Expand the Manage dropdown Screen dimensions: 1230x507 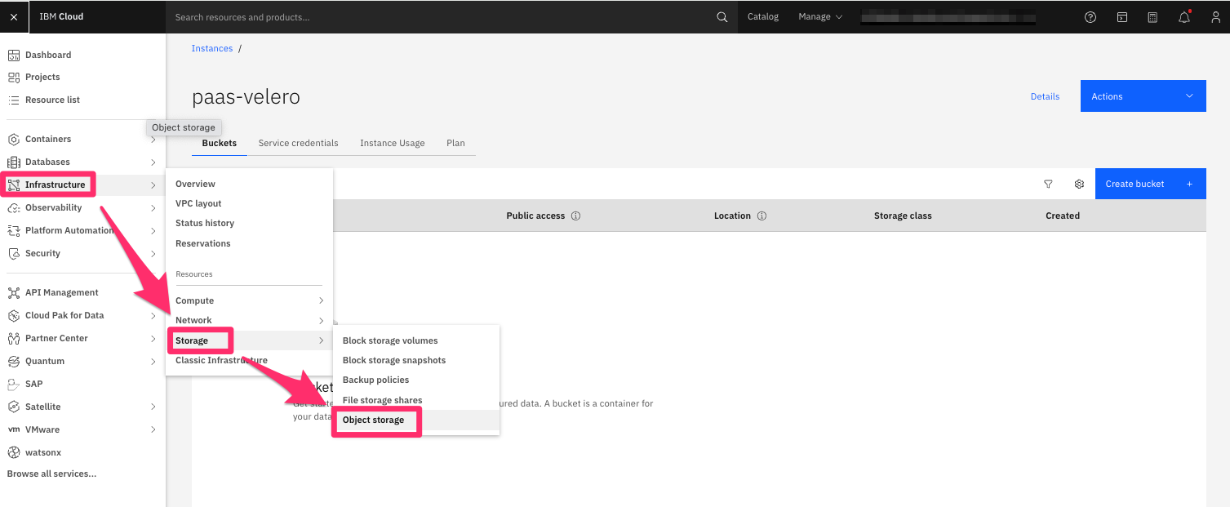coord(820,16)
